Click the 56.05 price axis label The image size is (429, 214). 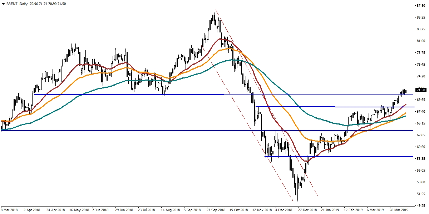pos(421,170)
